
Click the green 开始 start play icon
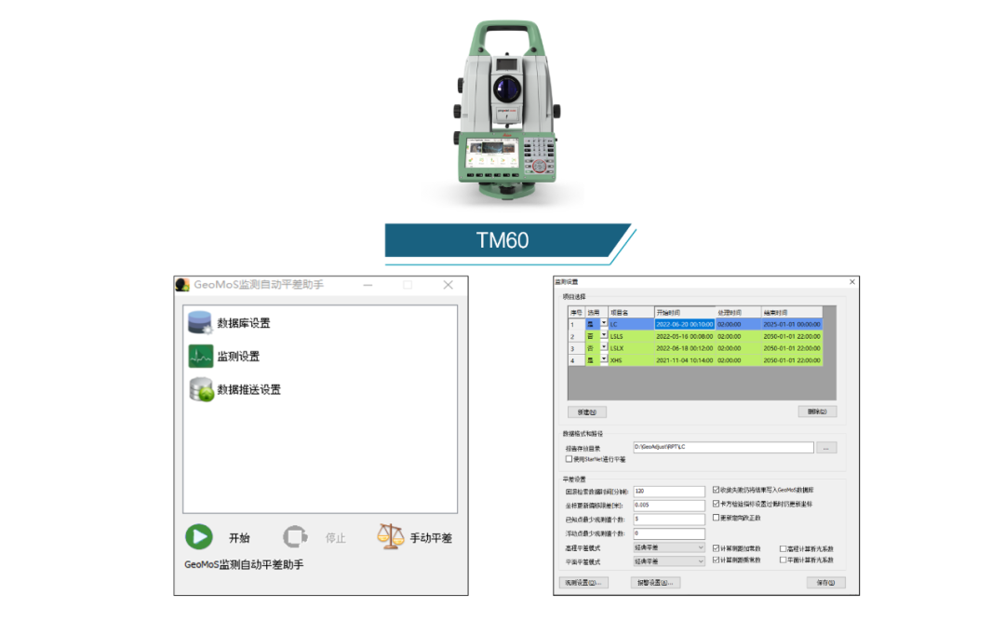(x=199, y=537)
